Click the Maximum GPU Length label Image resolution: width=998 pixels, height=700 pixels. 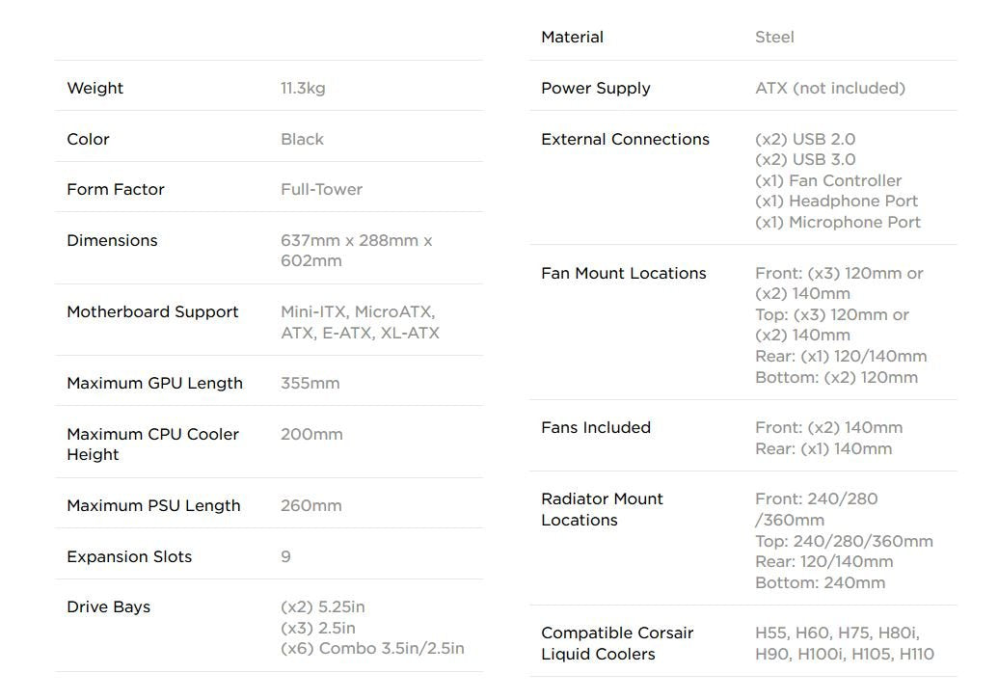point(154,383)
